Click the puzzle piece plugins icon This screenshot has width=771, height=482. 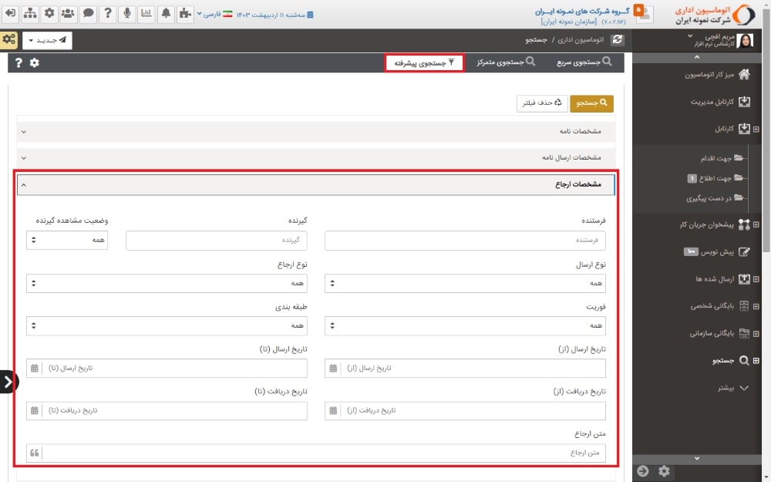(185, 13)
